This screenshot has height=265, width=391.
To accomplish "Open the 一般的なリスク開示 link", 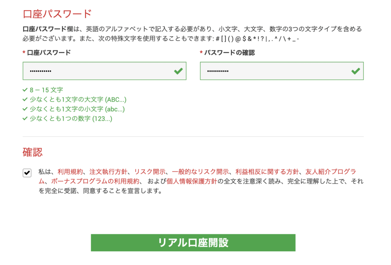I will 200,172.
